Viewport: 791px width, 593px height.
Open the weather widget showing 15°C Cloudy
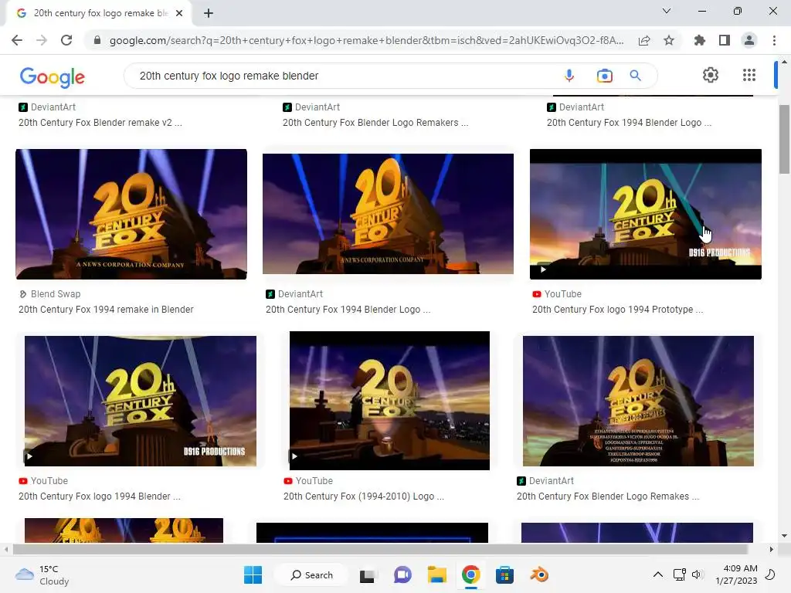(x=42, y=574)
